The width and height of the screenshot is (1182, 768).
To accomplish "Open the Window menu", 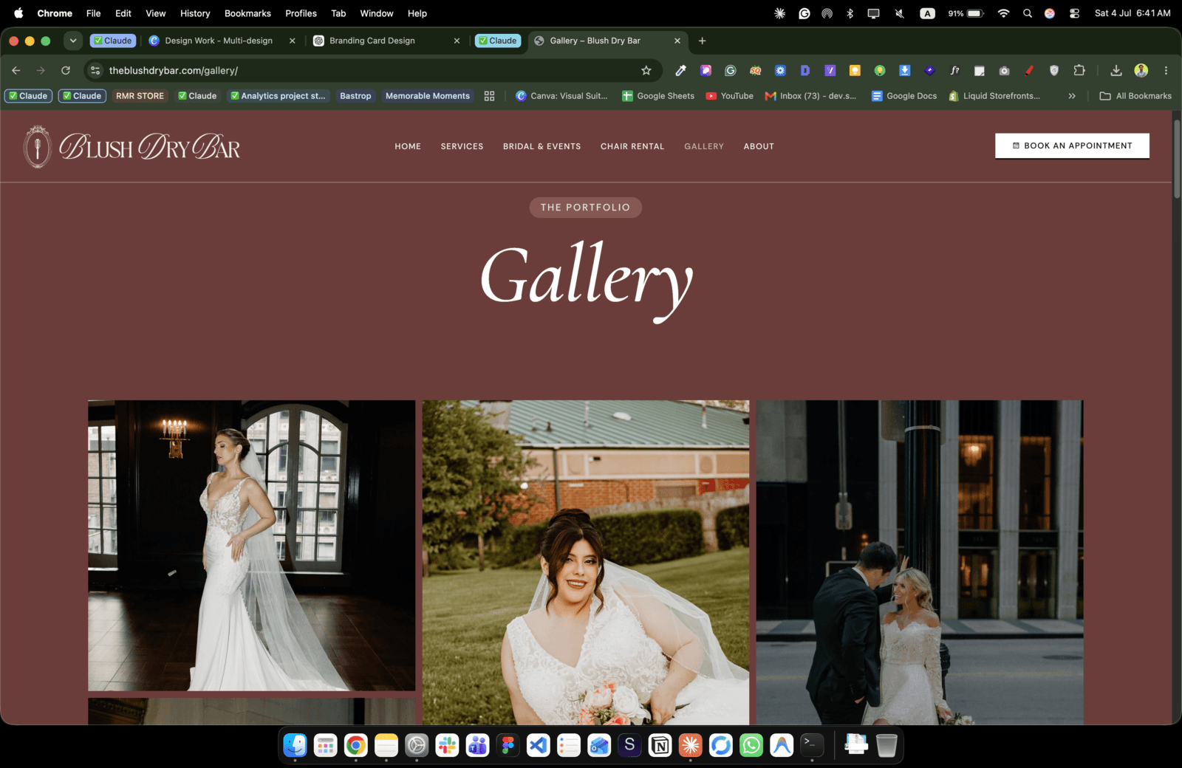I will click(376, 13).
